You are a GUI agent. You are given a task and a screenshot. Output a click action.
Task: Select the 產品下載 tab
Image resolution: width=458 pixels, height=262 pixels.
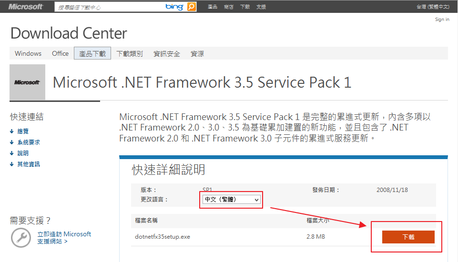[x=92, y=53]
